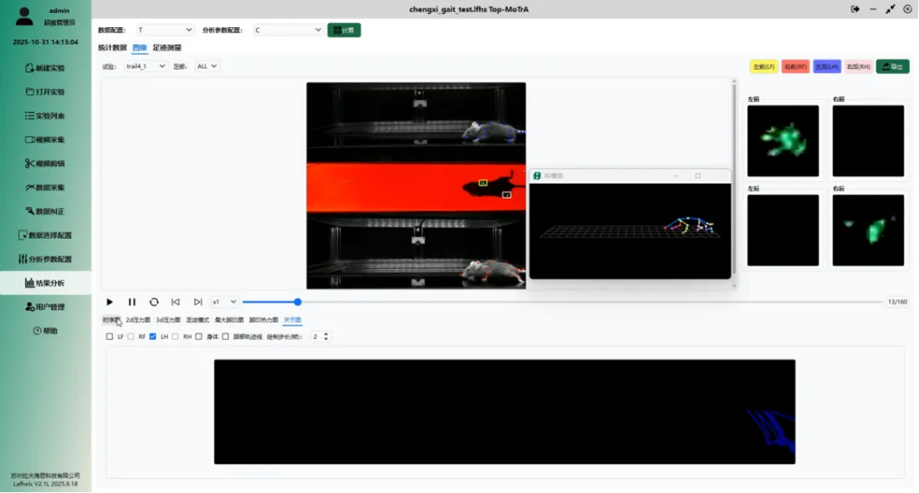The image size is (919, 493).
Task: Open 新建实验 from the sidebar
Action: pyautogui.click(x=45, y=68)
